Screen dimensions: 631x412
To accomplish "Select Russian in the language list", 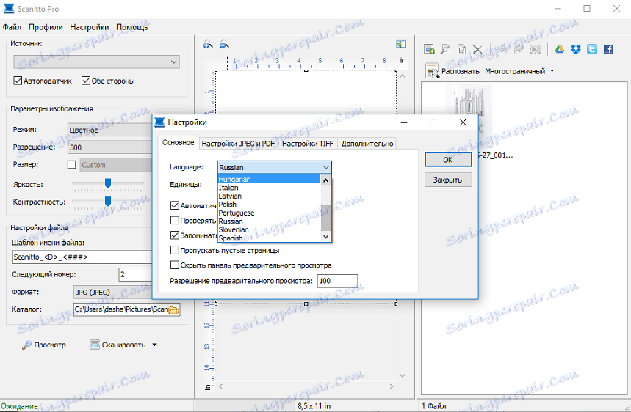I will (x=269, y=221).
